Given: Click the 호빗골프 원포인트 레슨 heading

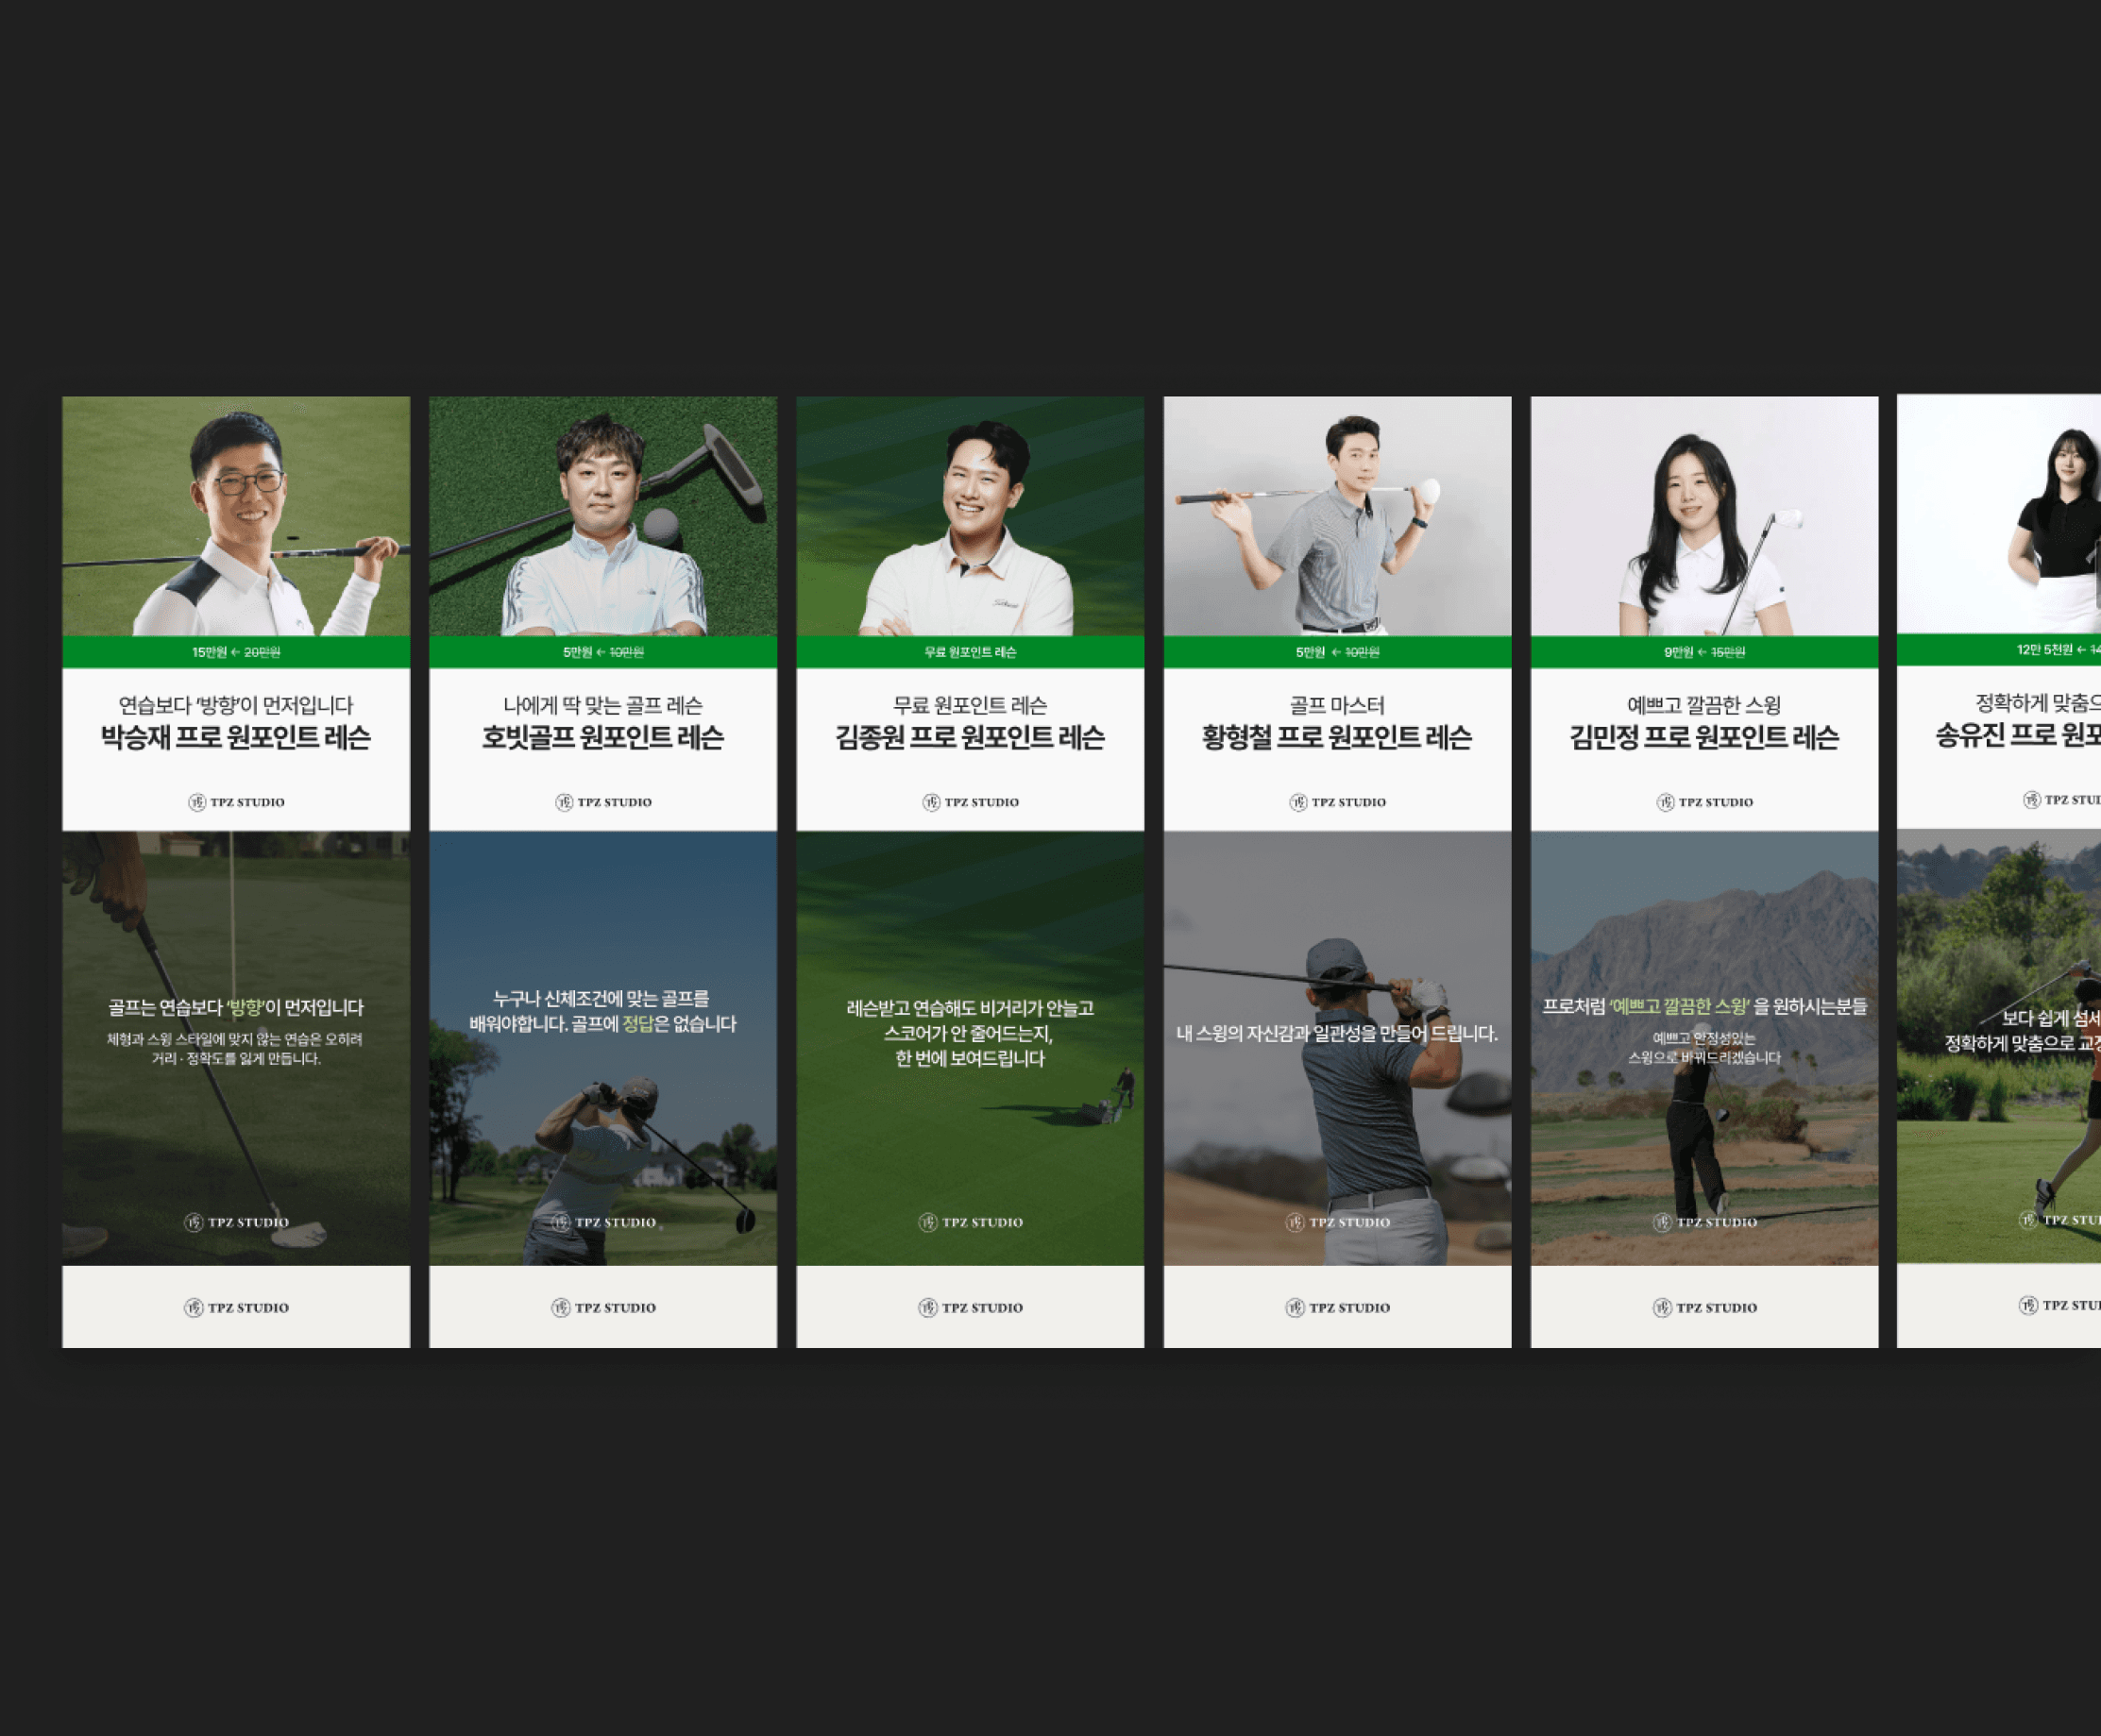Looking at the screenshot, I should 603,738.
